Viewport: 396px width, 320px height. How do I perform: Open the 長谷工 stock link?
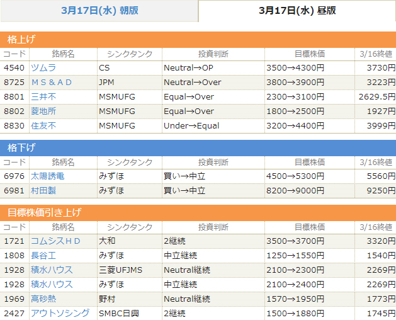[43, 256]
